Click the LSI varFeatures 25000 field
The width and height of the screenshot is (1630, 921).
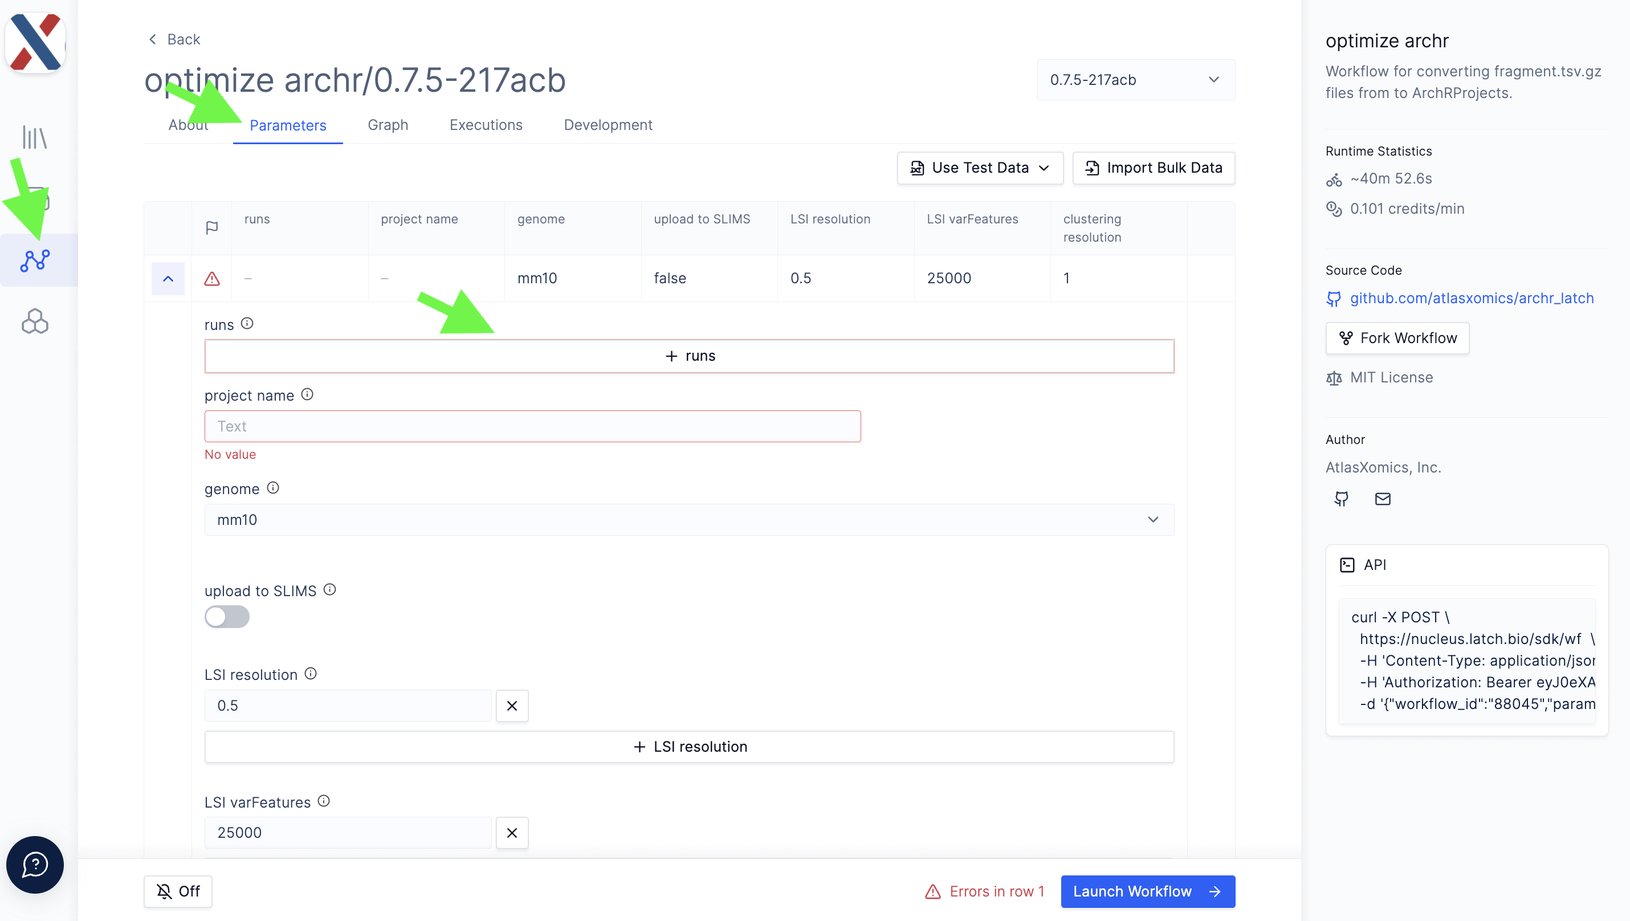pos(348,833)
